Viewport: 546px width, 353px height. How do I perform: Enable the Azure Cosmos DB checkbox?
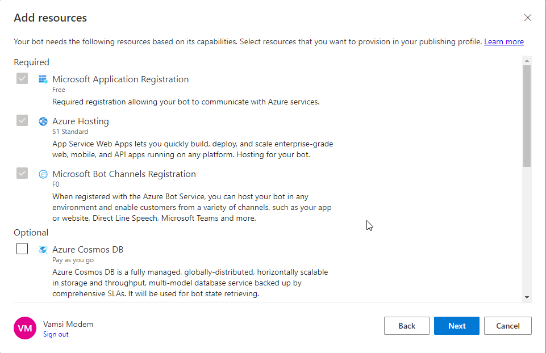[22, 249]
